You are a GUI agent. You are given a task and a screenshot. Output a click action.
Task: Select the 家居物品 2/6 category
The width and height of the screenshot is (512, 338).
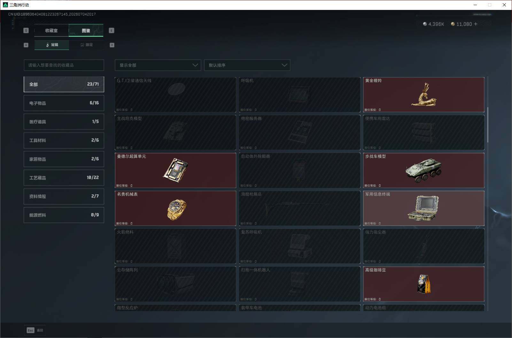(64, 159)
